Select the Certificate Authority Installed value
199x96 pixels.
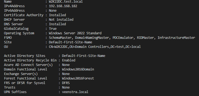57,15
